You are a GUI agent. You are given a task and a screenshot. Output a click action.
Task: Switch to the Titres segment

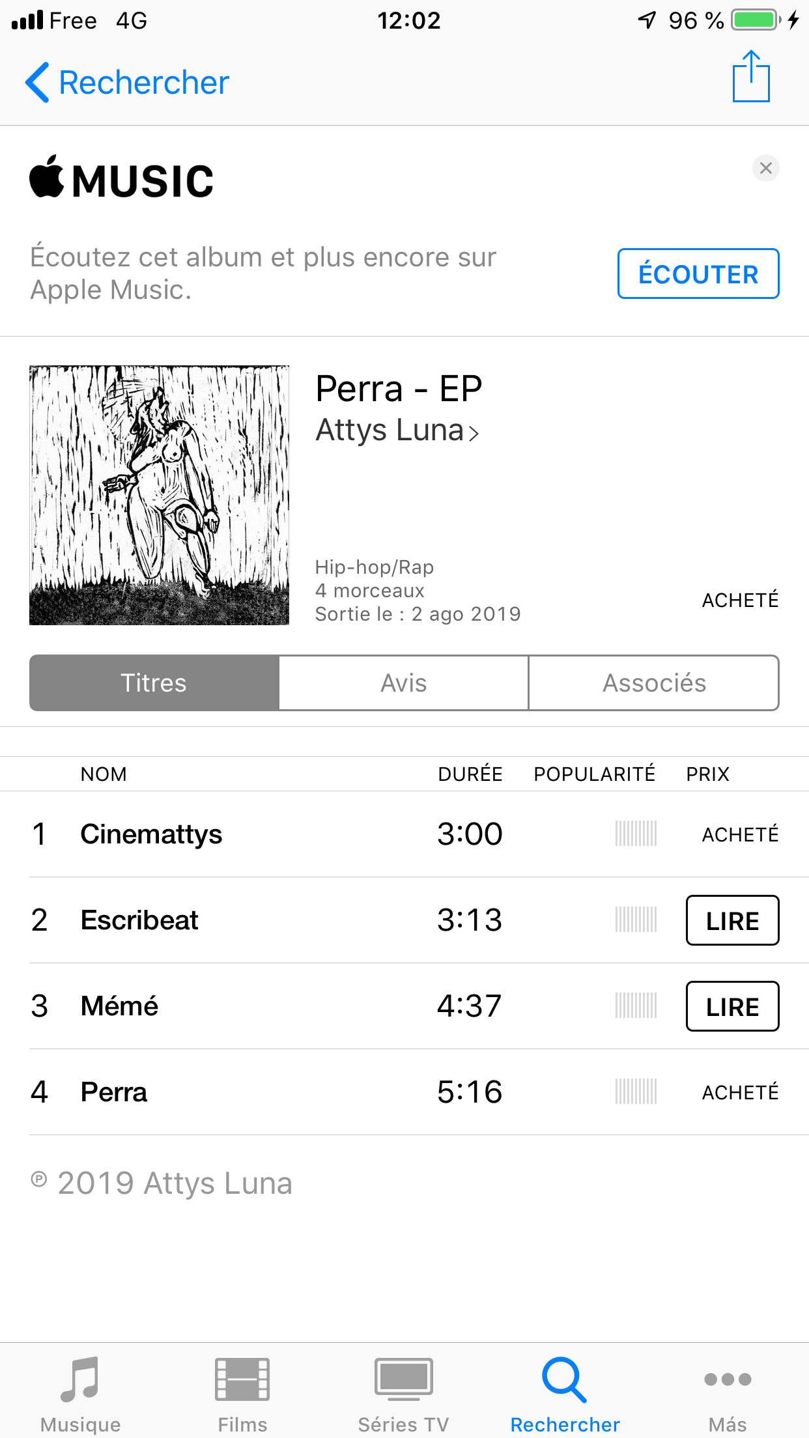(x=154, y=683)
